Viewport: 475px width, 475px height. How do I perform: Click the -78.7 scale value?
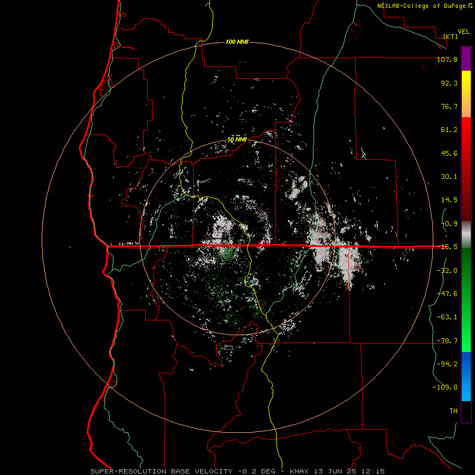pyautogui.click(x=447, y=341)
